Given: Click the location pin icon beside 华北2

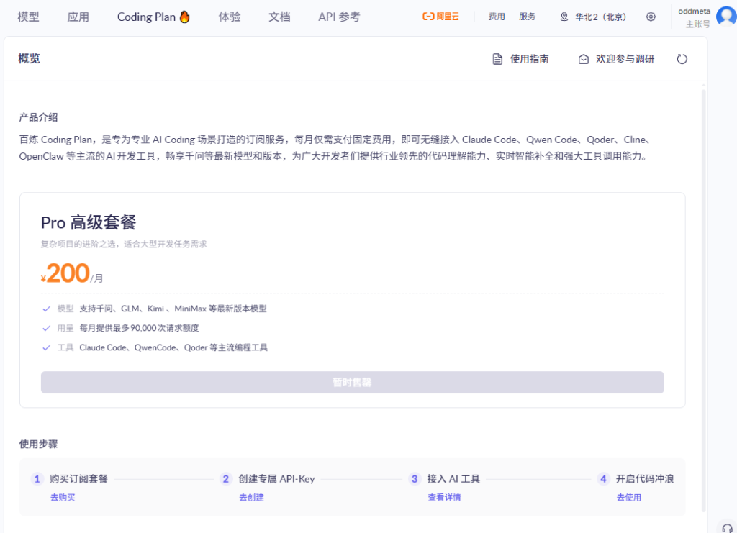Looking at the screenshot, I should [x=564, y=17].
